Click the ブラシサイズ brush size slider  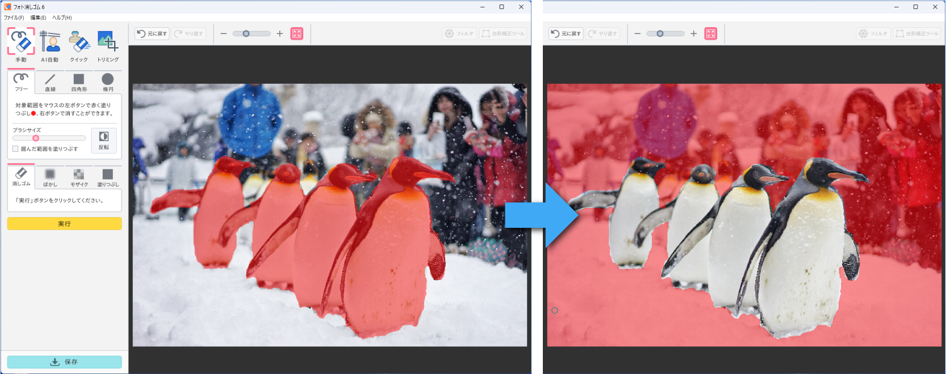[x=49, y=138]
